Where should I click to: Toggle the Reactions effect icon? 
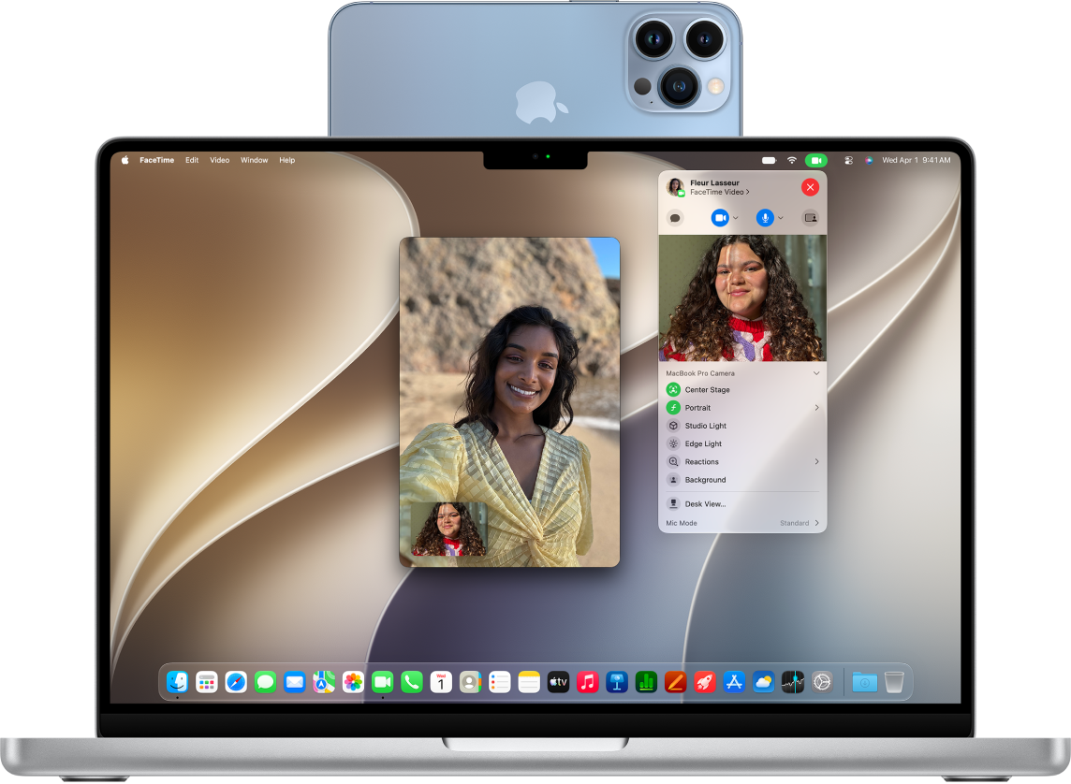673,462
